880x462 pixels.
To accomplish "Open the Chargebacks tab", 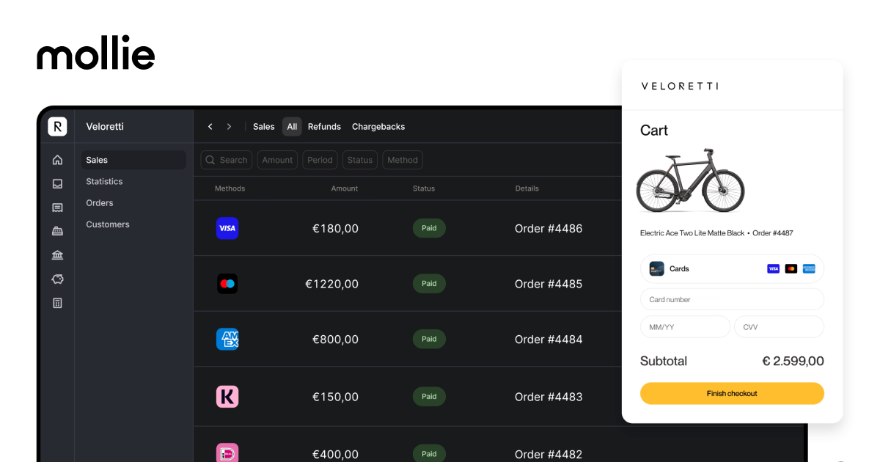I will pos(378,126).
